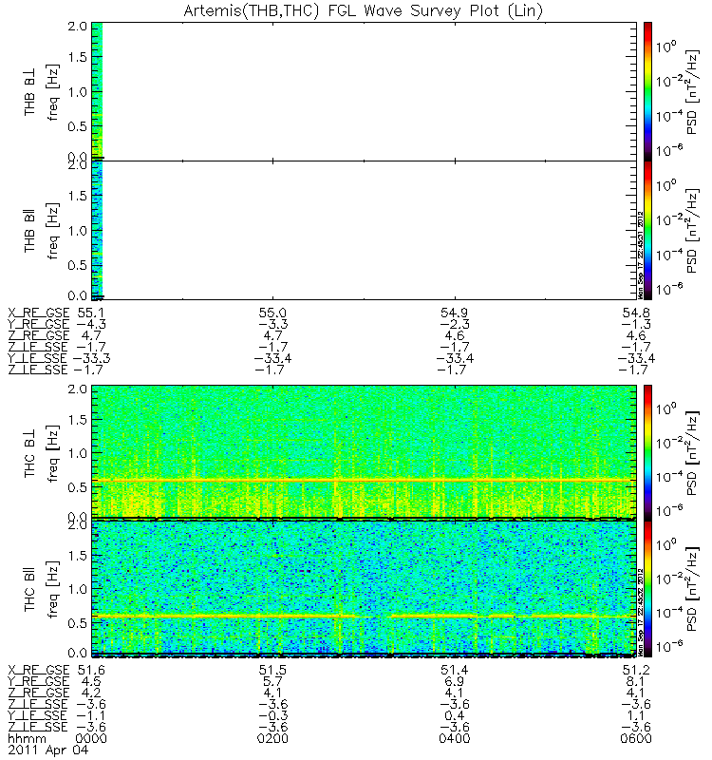Click the Y_RE_GSE value '6.9'
Image resolution: width=712 pixels, height=760 pixels.
point(455,681)
